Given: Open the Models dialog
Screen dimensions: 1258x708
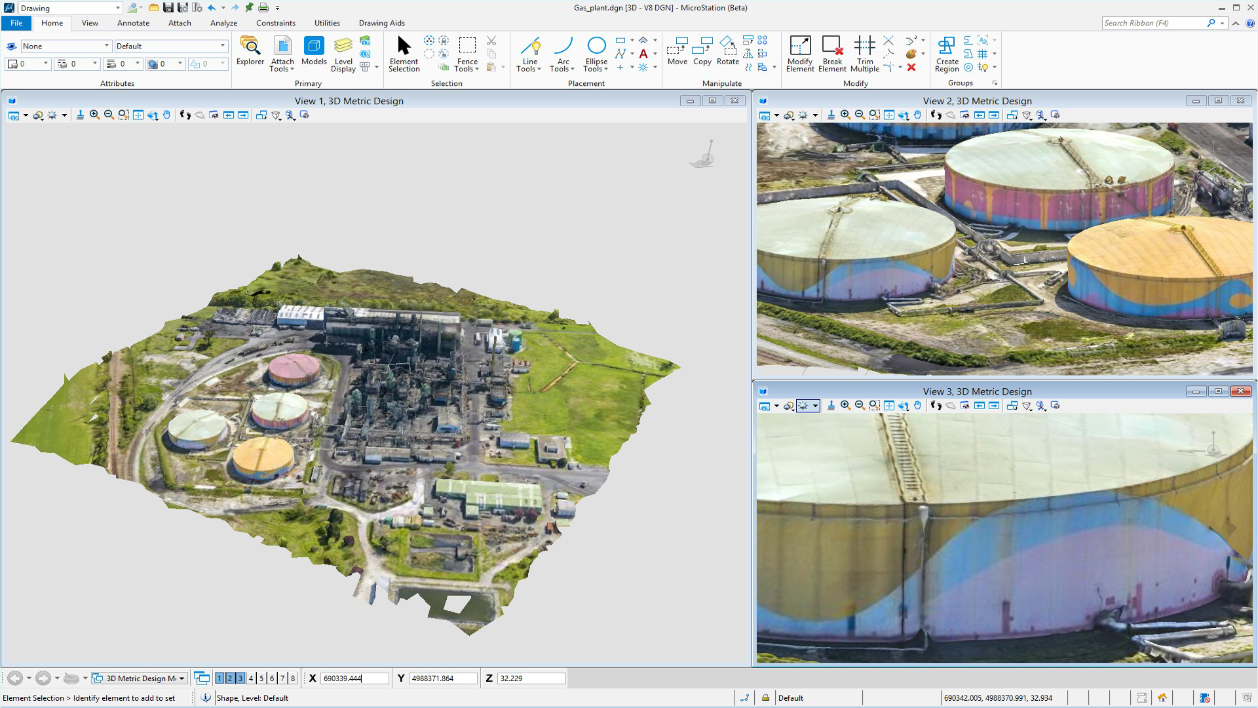Looking at the screenshot, I should click(314, 51).
